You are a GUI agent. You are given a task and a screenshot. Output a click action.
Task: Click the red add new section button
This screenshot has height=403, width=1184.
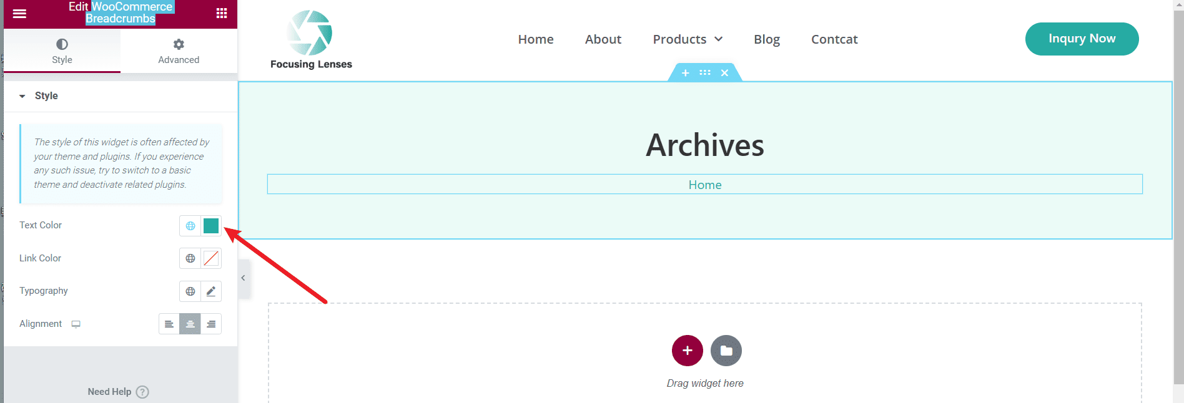click(x=687, y=351)
